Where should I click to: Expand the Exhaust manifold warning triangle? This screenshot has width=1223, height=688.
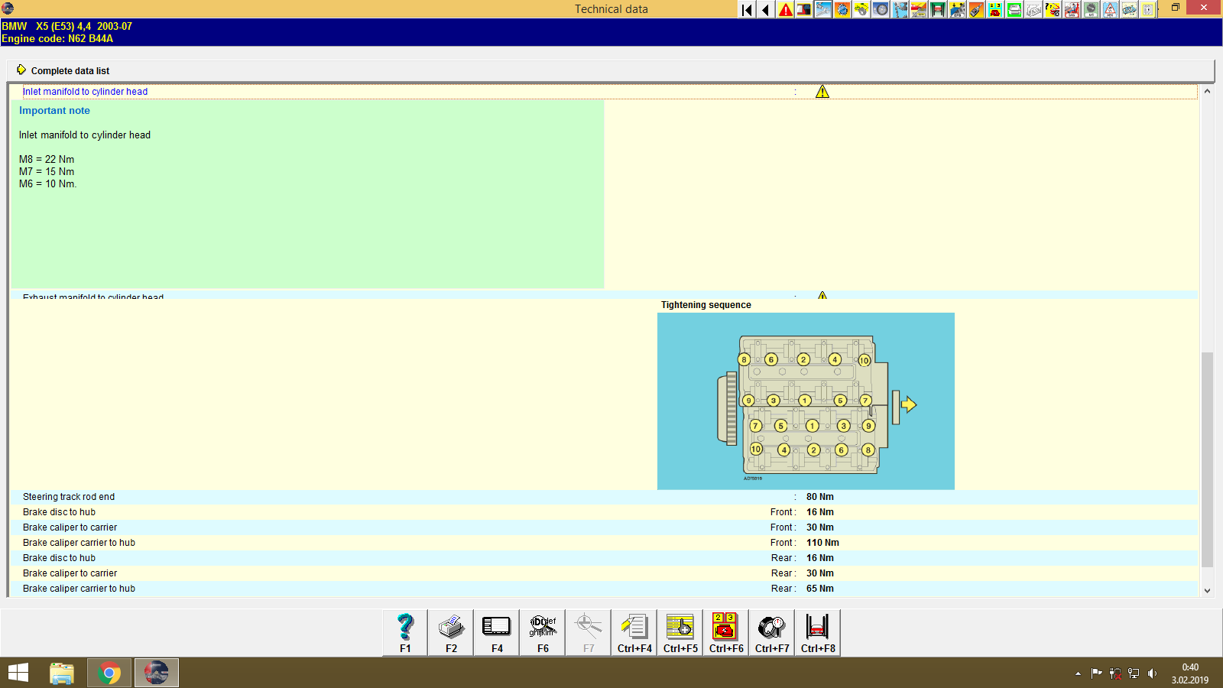(x=822, y=295)
